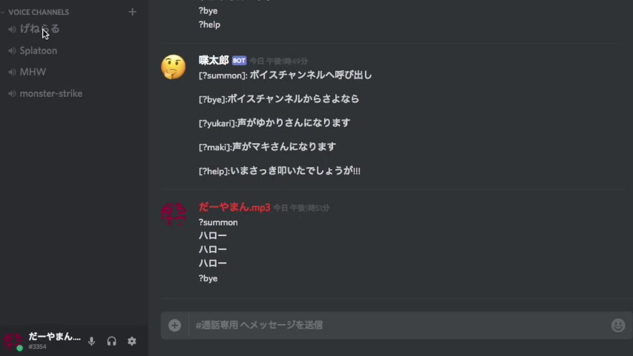Click the speaker icon beside MHW
The image size is (633, 356).
(12, 72)
